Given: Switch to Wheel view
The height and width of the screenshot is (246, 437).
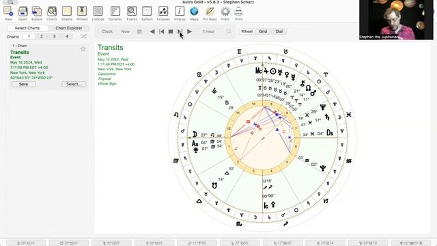Looking at the screenshot, I should pos(246,31).
